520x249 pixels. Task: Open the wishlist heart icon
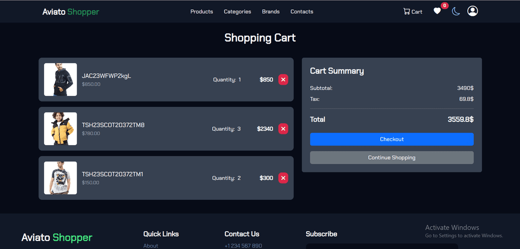click(x=437, y=11)
